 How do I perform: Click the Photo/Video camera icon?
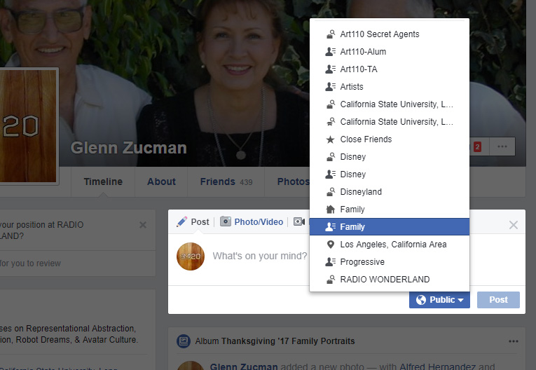[226, 221]
